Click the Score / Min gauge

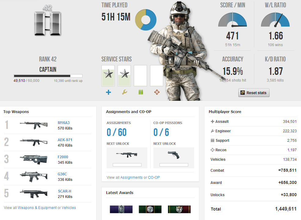233,20
